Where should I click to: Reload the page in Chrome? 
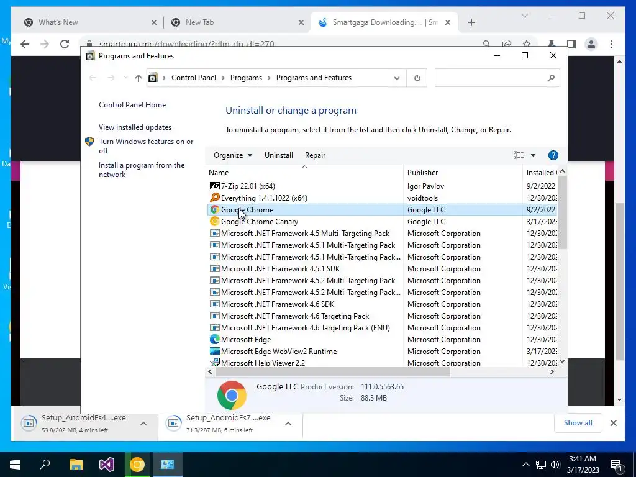pos(65,44)
